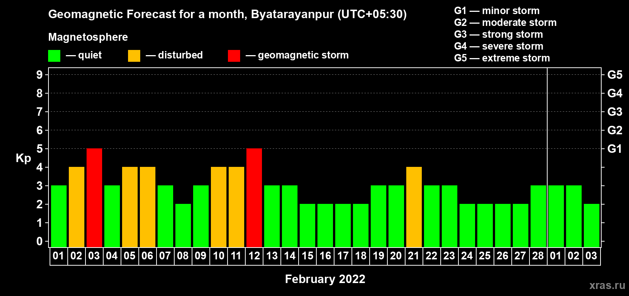The width and height of the screenshot is (629, 296).
Task: Click the Kp value 5 on left axis
Action: coord(40,149)
